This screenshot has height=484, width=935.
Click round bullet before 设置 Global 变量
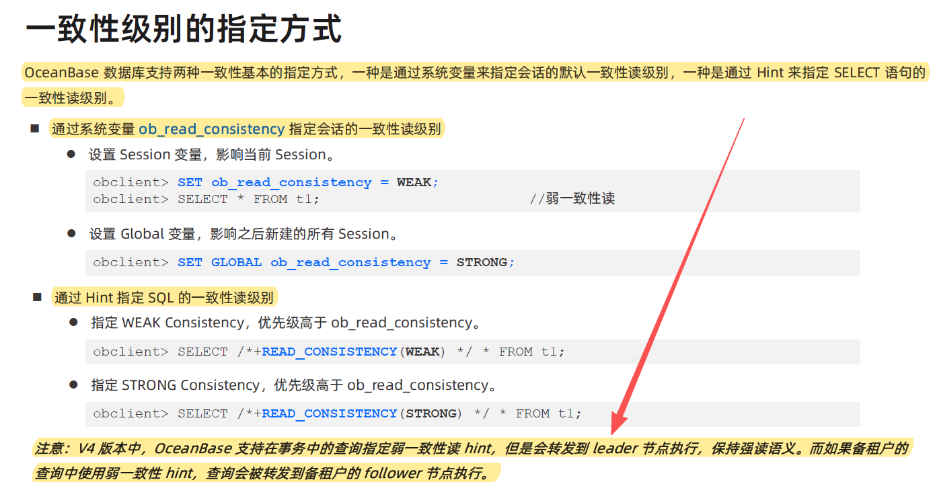(x=71, y=233)
